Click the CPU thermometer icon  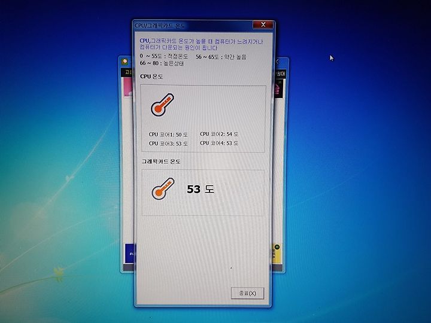[162, 105]
